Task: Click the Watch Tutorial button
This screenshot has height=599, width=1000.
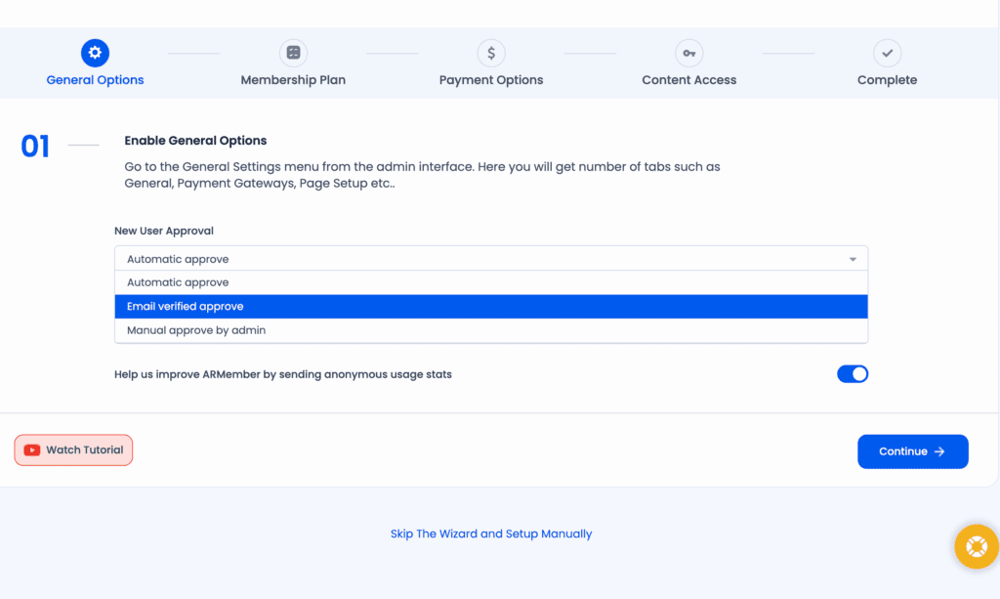Action: click(x=73, y=450)
